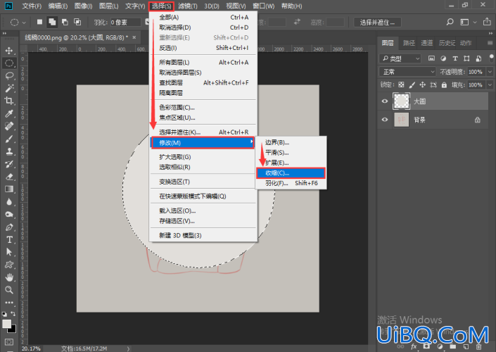The height and width of the screenshot is (352, 496).
Task: Click the 选择并遮住... button
Action: tap(377, 22)
